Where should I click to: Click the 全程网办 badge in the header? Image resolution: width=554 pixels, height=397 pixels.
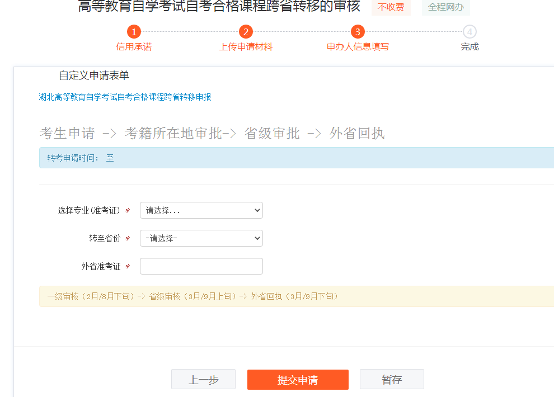pyautogui.click(x=445, y=7)
